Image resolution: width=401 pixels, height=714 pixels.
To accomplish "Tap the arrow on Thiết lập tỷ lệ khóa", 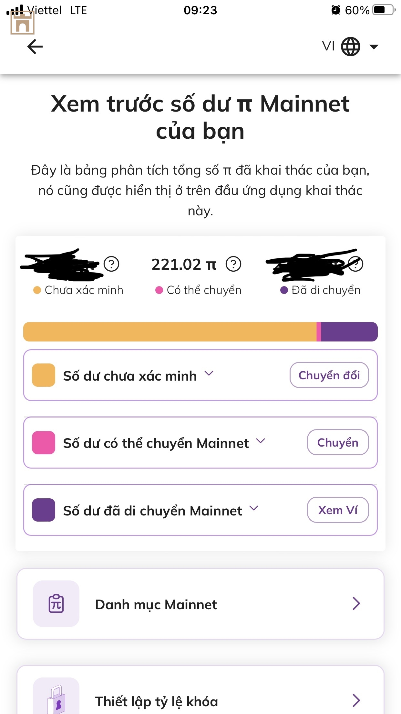I will coord(356,700).
